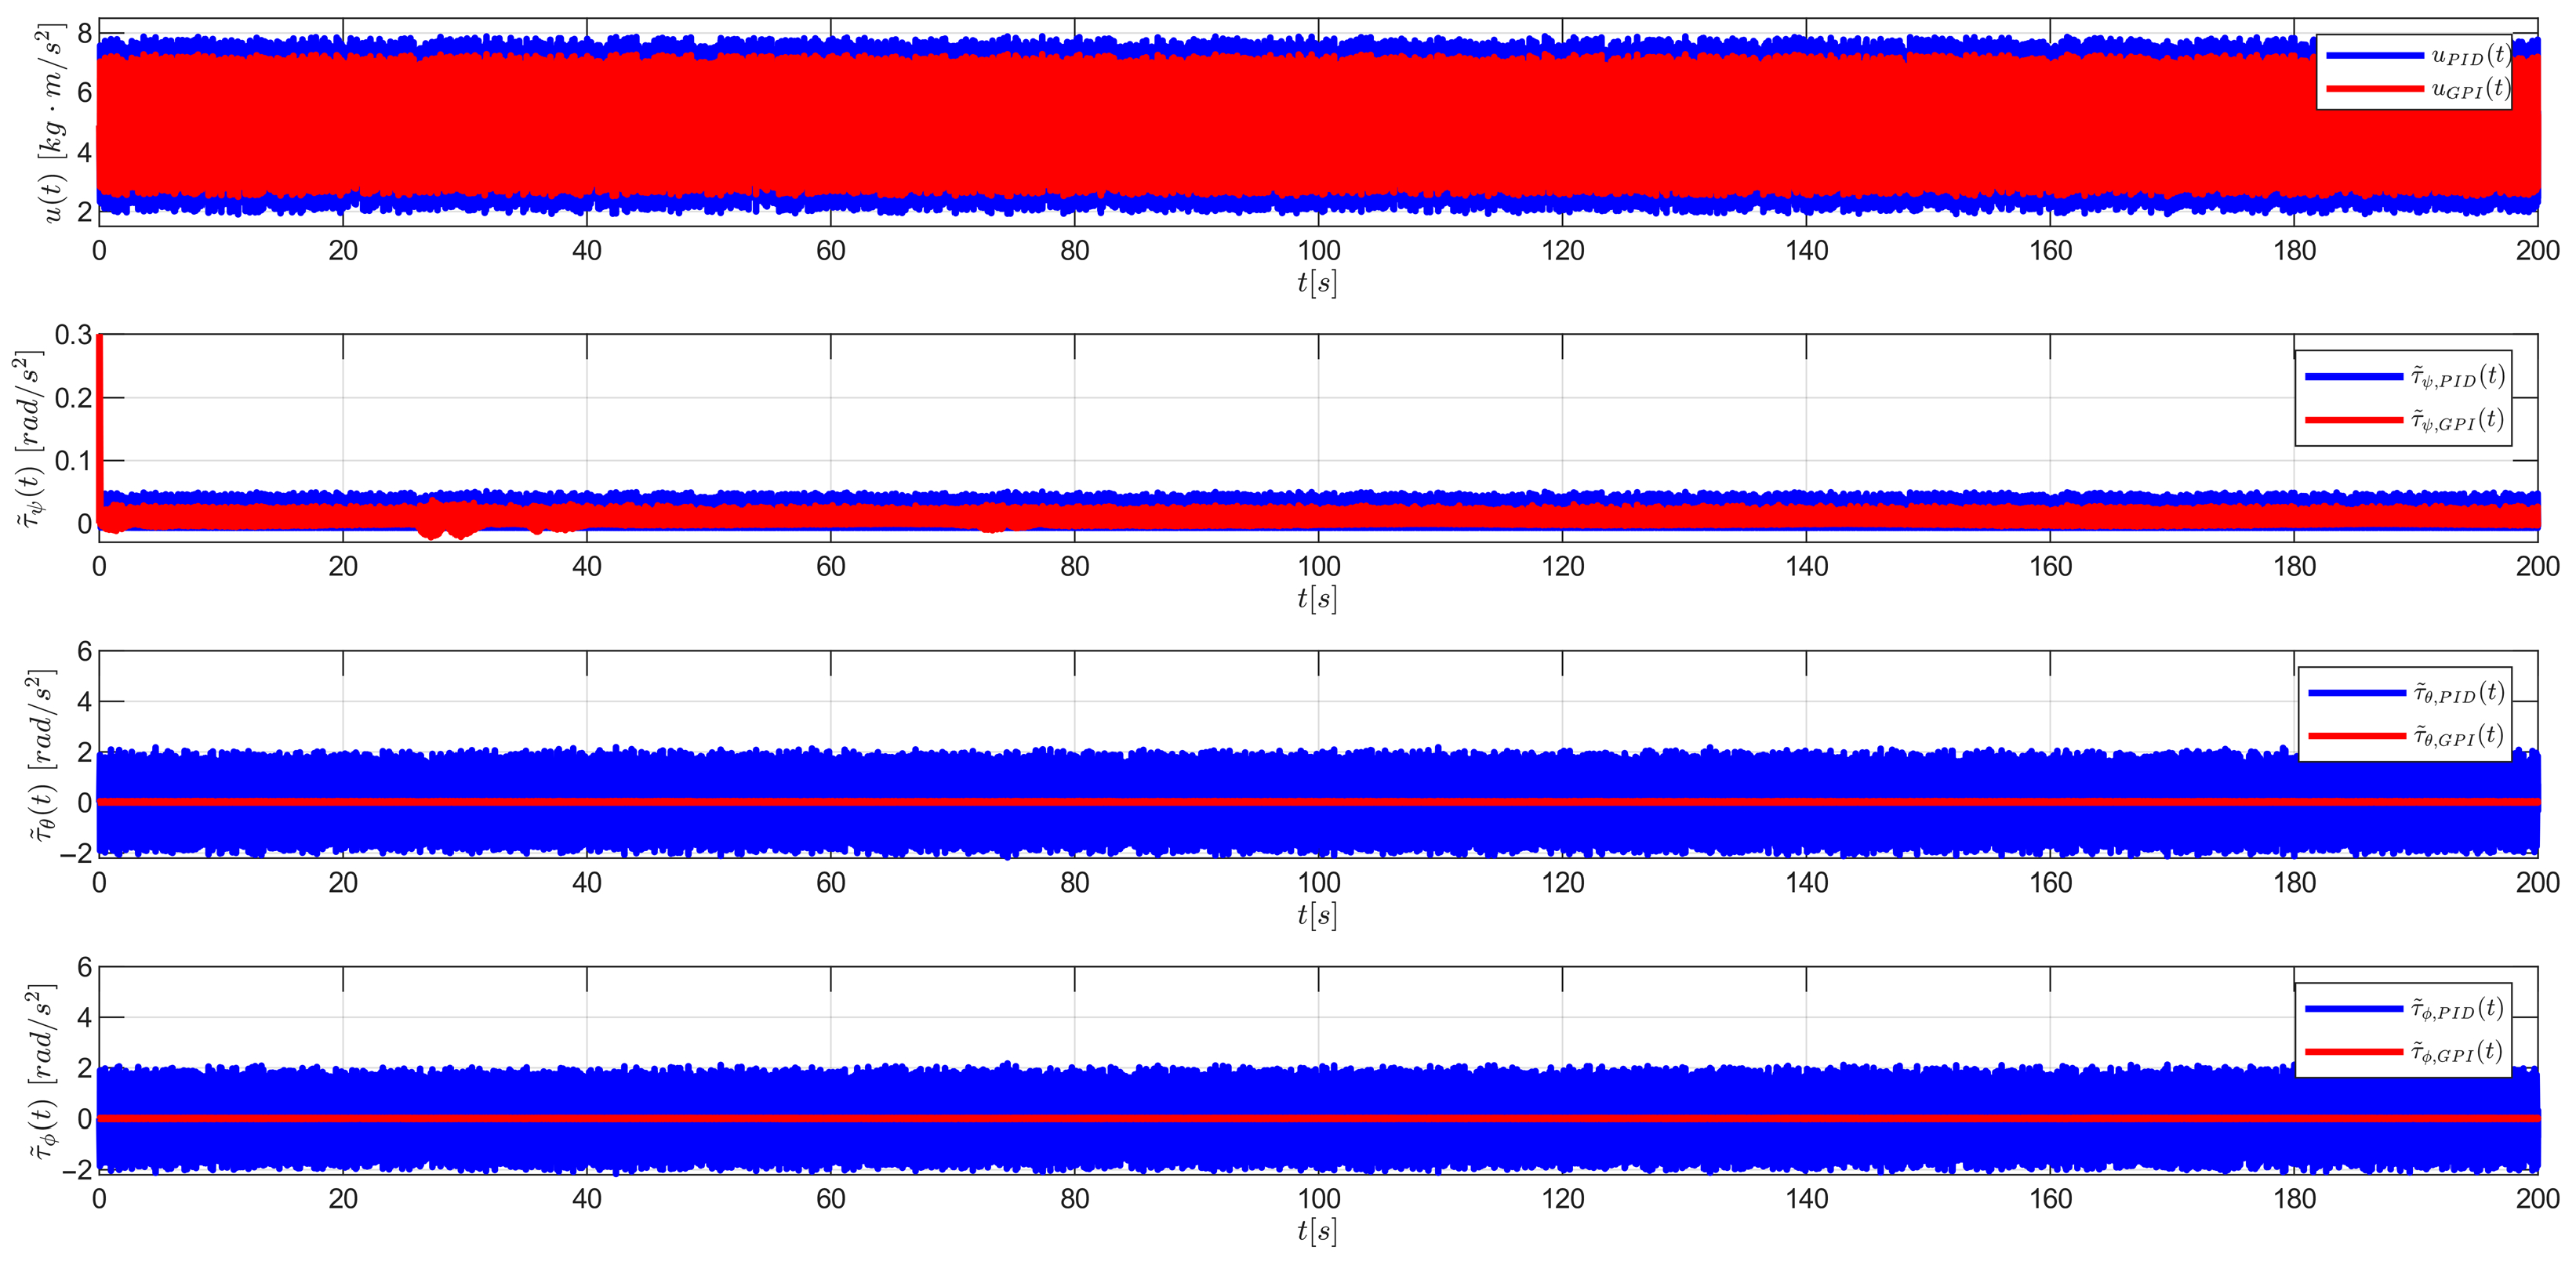Click the u(t) y-axis label of top plot
2576x1261 pixels.
click(x=50, y=123)
